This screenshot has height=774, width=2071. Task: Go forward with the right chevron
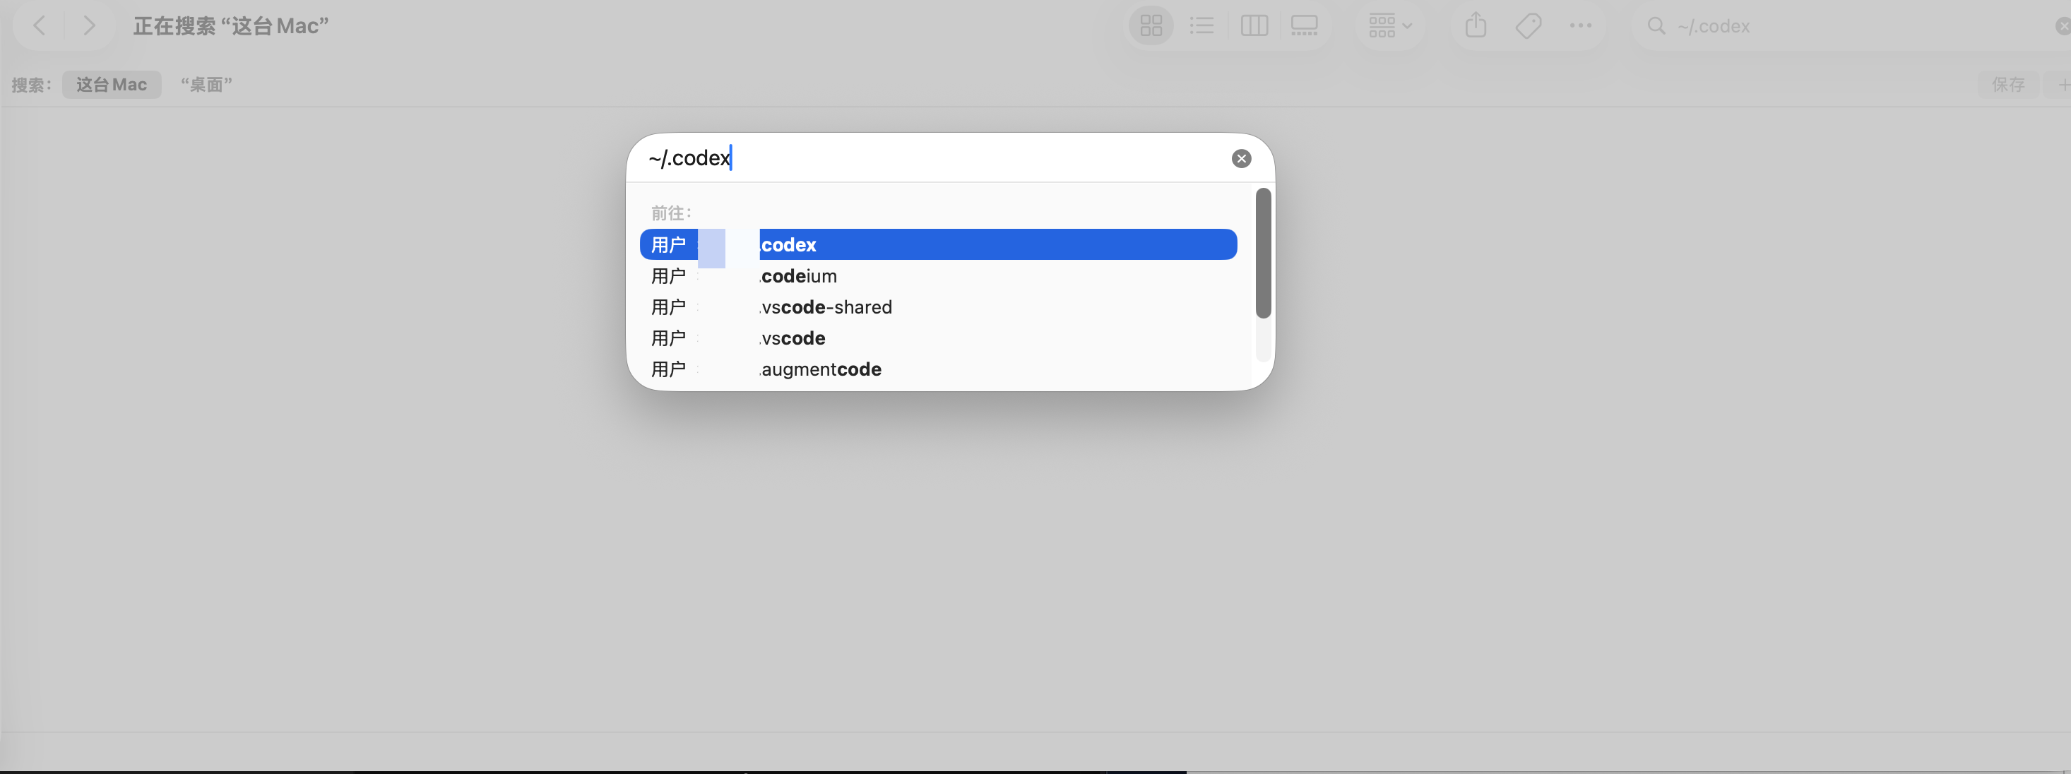point(89,25)
